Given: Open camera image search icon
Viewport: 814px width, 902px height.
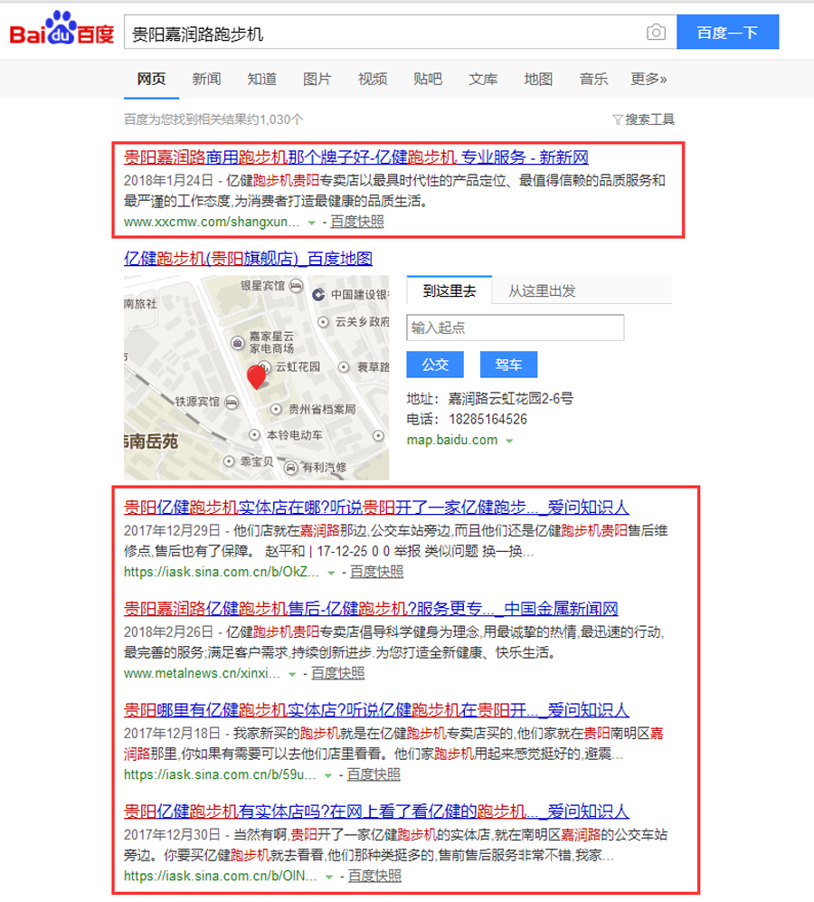Looking at the screenshot, I should click(x=656, y=33).
